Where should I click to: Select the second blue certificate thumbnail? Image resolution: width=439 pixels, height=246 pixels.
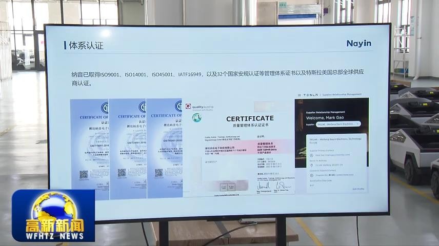point(128,149)
